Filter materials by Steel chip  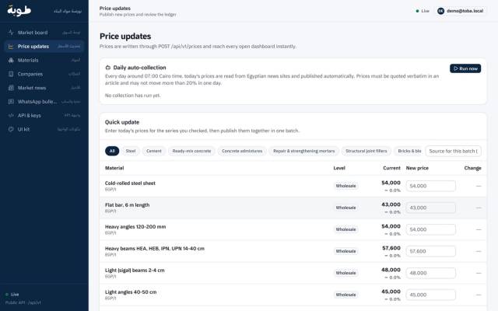131,151
